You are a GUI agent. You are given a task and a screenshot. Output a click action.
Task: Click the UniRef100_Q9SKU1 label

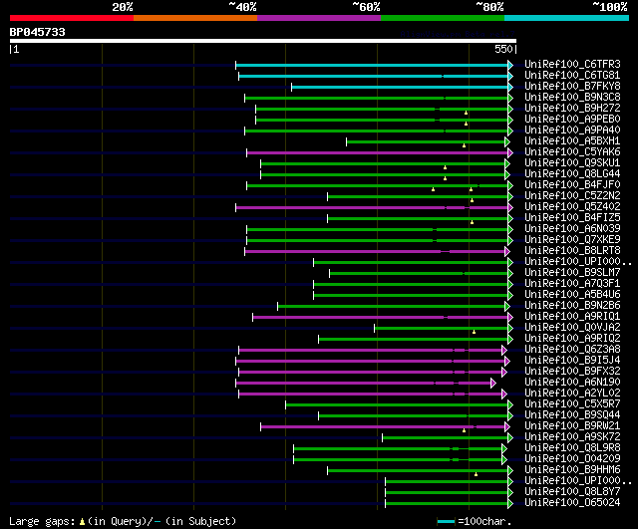572,163
